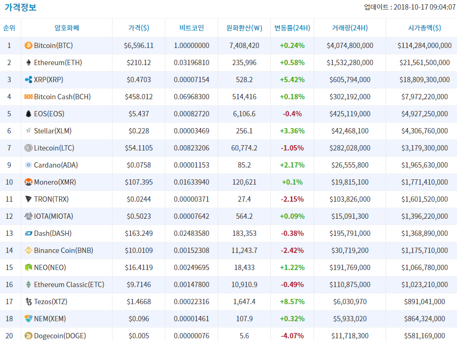This screenshot has height=341, width=457.
Task: Open the Dogecoin(DOGE) name link
Action: click(x=60, y=336)
